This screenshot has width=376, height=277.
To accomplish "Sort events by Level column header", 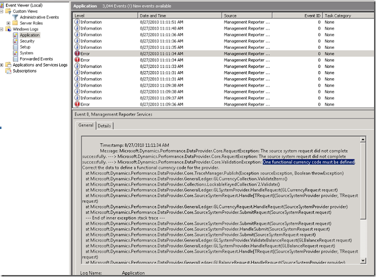I will click(x=105, y=15).
